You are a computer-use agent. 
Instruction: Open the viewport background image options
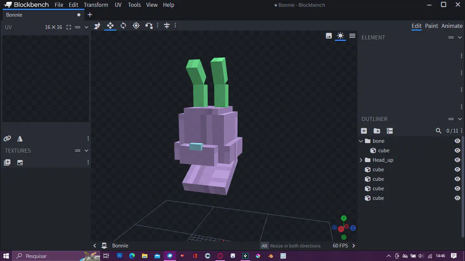click(x=329, y=36)
